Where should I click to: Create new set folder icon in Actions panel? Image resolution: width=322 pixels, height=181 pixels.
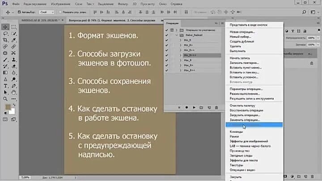(x=201, y=108)
